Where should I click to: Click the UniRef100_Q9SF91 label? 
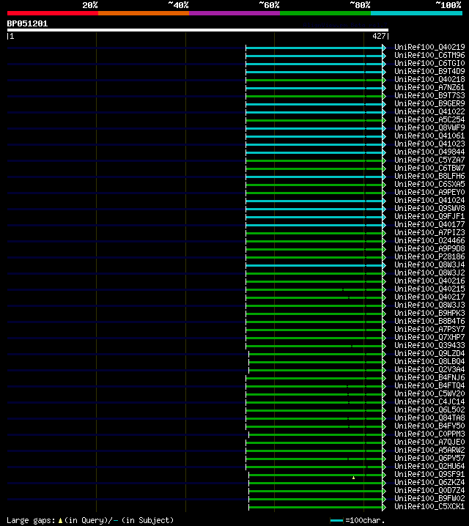click(x=429, y=474)
